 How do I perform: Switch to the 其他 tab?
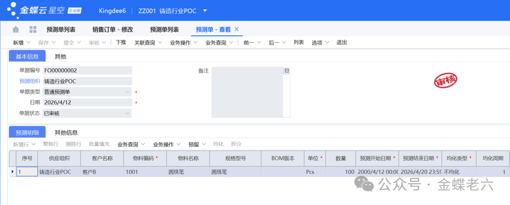(x=60, y=57)
